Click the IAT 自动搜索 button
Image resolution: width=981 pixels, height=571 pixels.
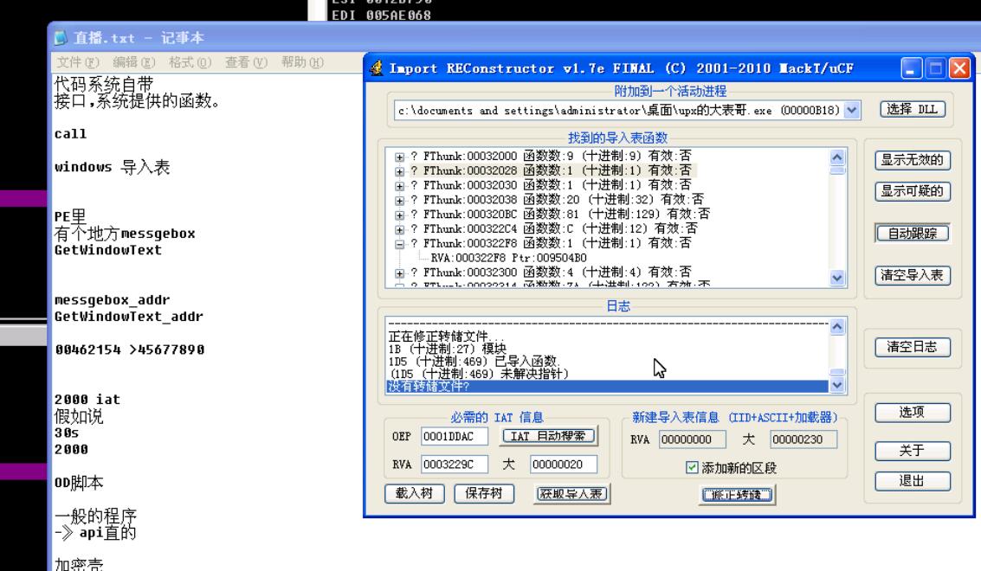click(x=549, y=436)
